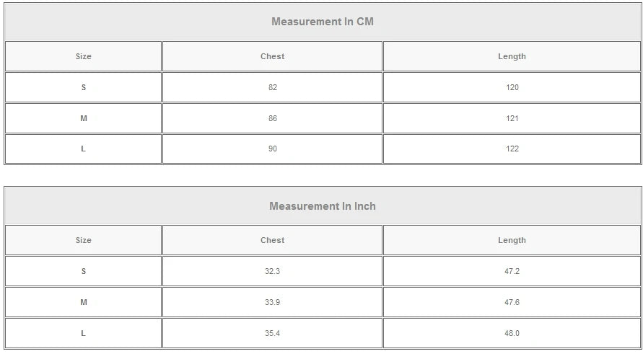Click the Size header in the Inch table
The image size is (643, 354).
click(x=84, y=240)
